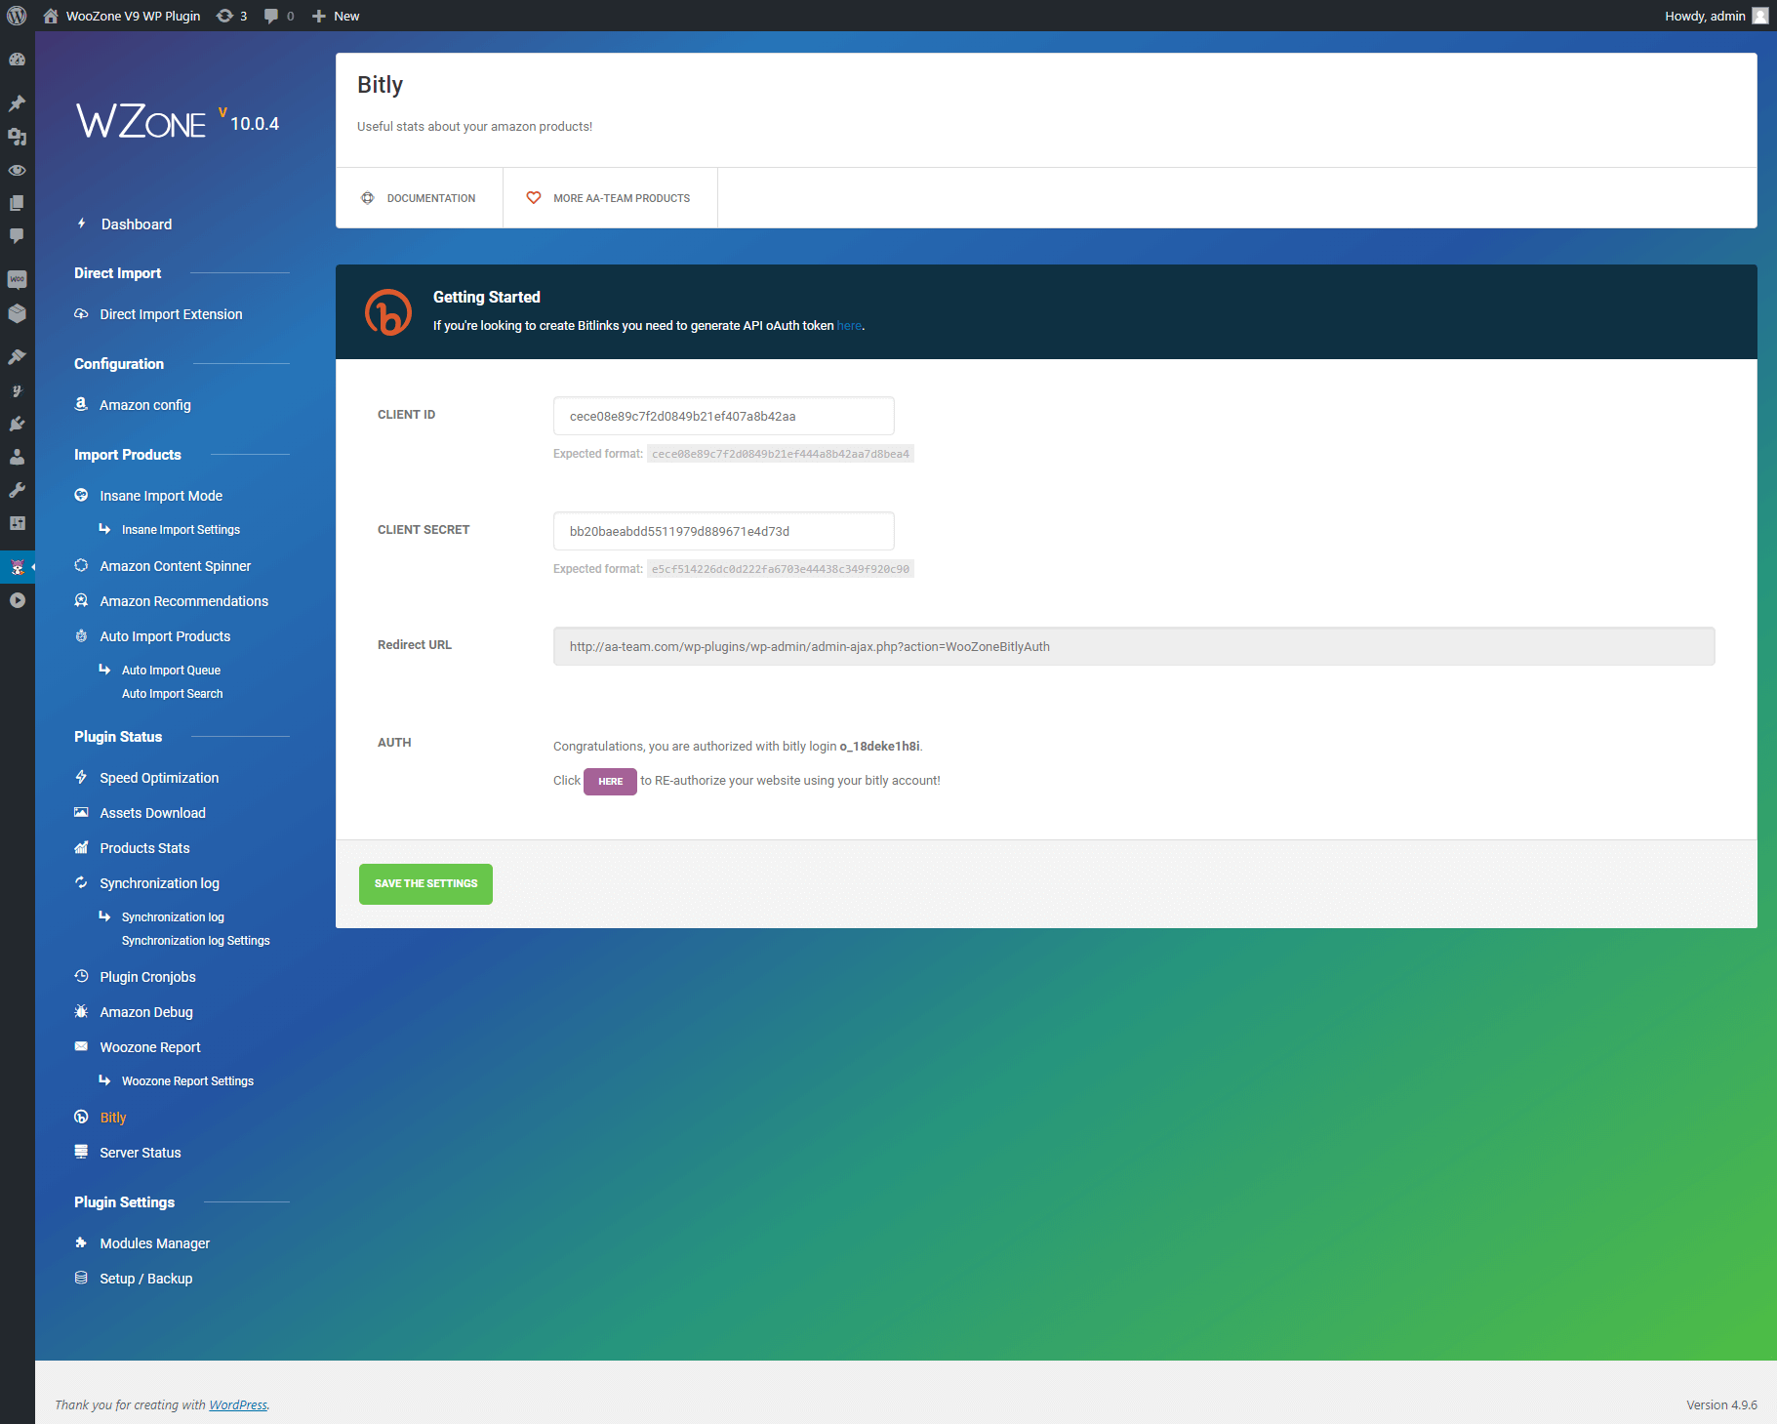Open MORE AA-TEAM PRODUCTS tab
The height and width of the screenshot is (1424, 1777).
[x=610, y=198]
